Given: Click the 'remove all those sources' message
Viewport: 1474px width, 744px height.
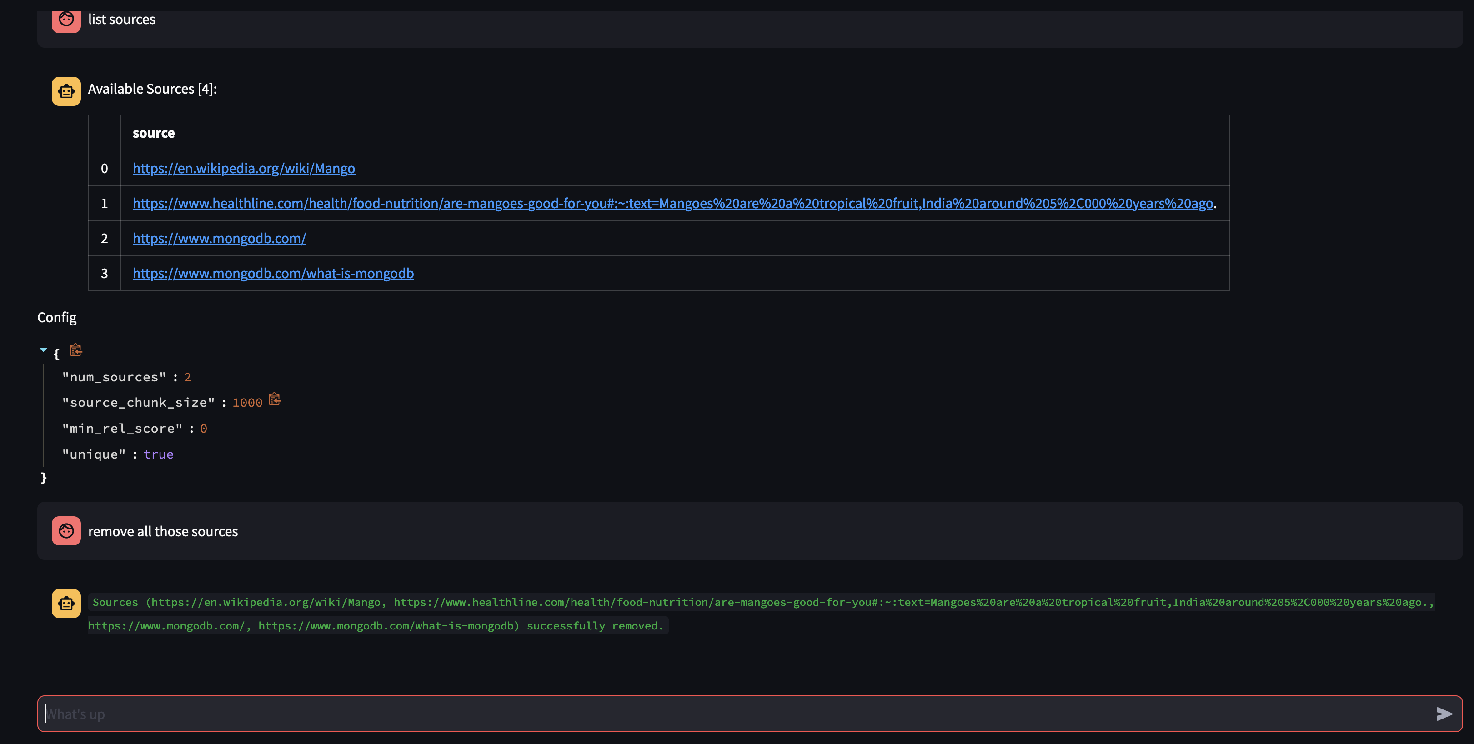Looking at the screenshot, I should [163, 531].
